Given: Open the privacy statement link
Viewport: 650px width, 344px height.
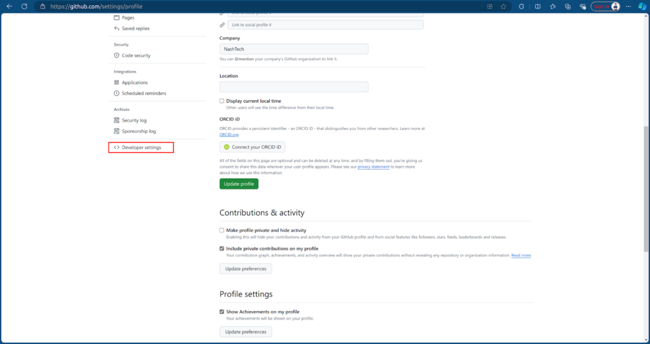Looking at the screenshot, I should [373, 167].
